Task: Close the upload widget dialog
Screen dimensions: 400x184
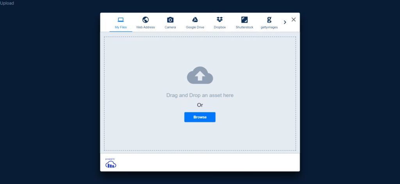Action: click(x=294, y=20)
